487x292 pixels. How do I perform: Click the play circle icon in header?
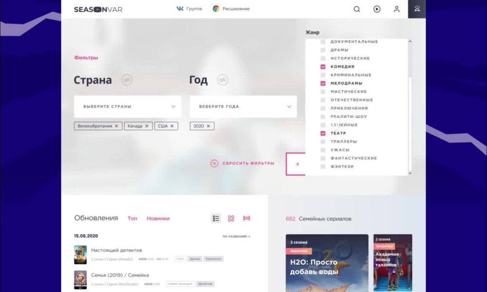[x=377, y=9]
